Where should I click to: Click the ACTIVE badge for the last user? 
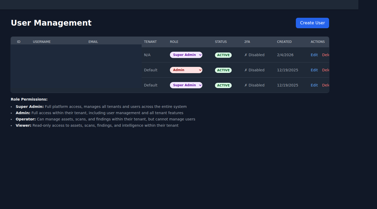pos(223,85)
